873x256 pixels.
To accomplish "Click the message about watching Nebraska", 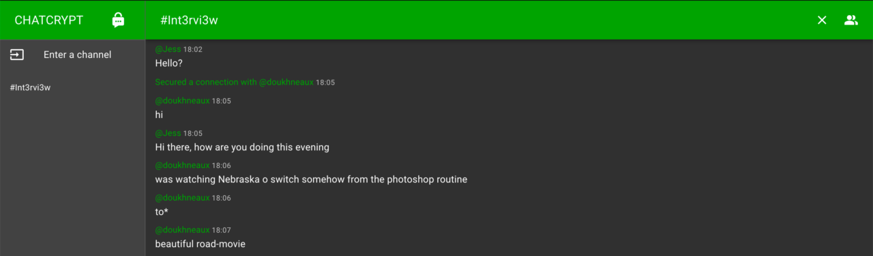I will pyautogui.click(x=311, y=180).
